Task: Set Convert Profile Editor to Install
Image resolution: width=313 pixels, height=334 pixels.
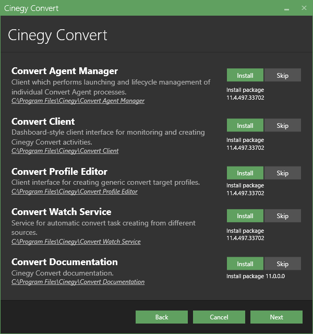Action: [x=245, y=173]
